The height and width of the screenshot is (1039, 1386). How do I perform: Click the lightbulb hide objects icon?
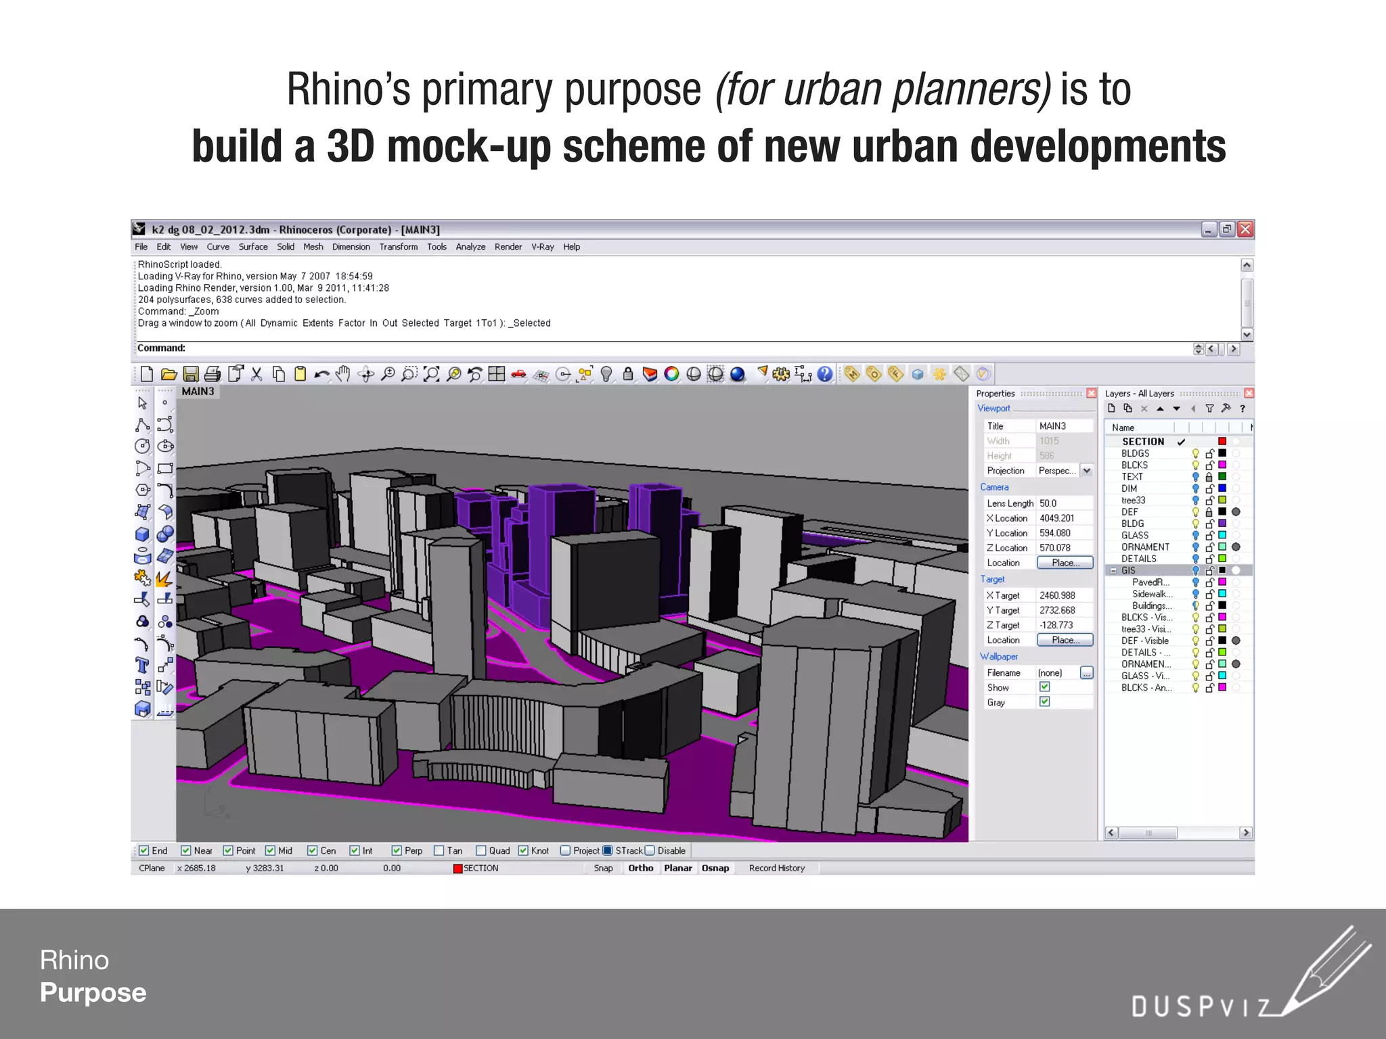pyautogui.click(x=606, y=373)
